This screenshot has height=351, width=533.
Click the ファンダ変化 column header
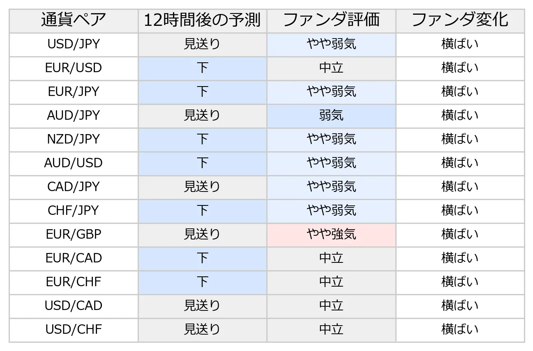pyautogui.click(x=460, y=21)
